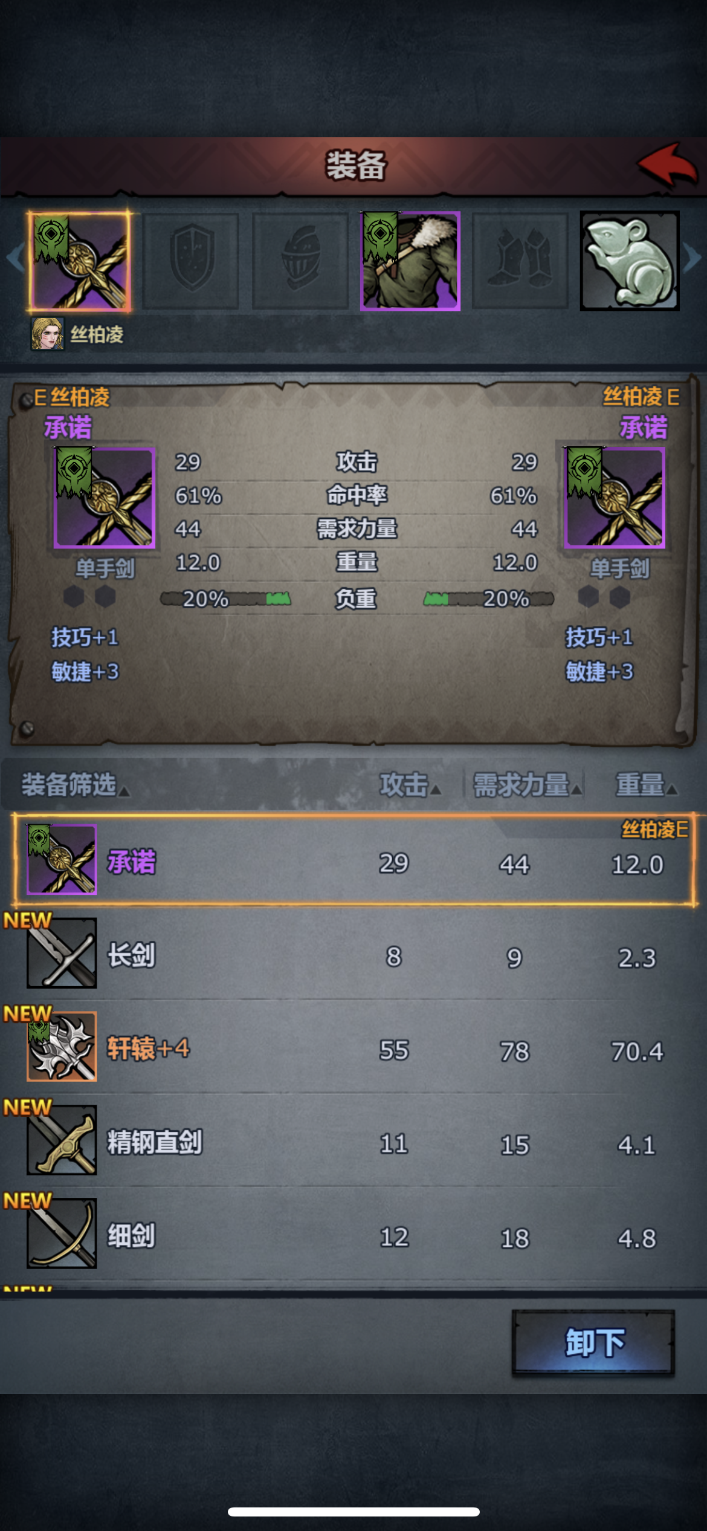This screenshot has width=707, height=1531.
Task: Sort list by 攻击 column
Action: pyautogui.click(x=410, y=785)
